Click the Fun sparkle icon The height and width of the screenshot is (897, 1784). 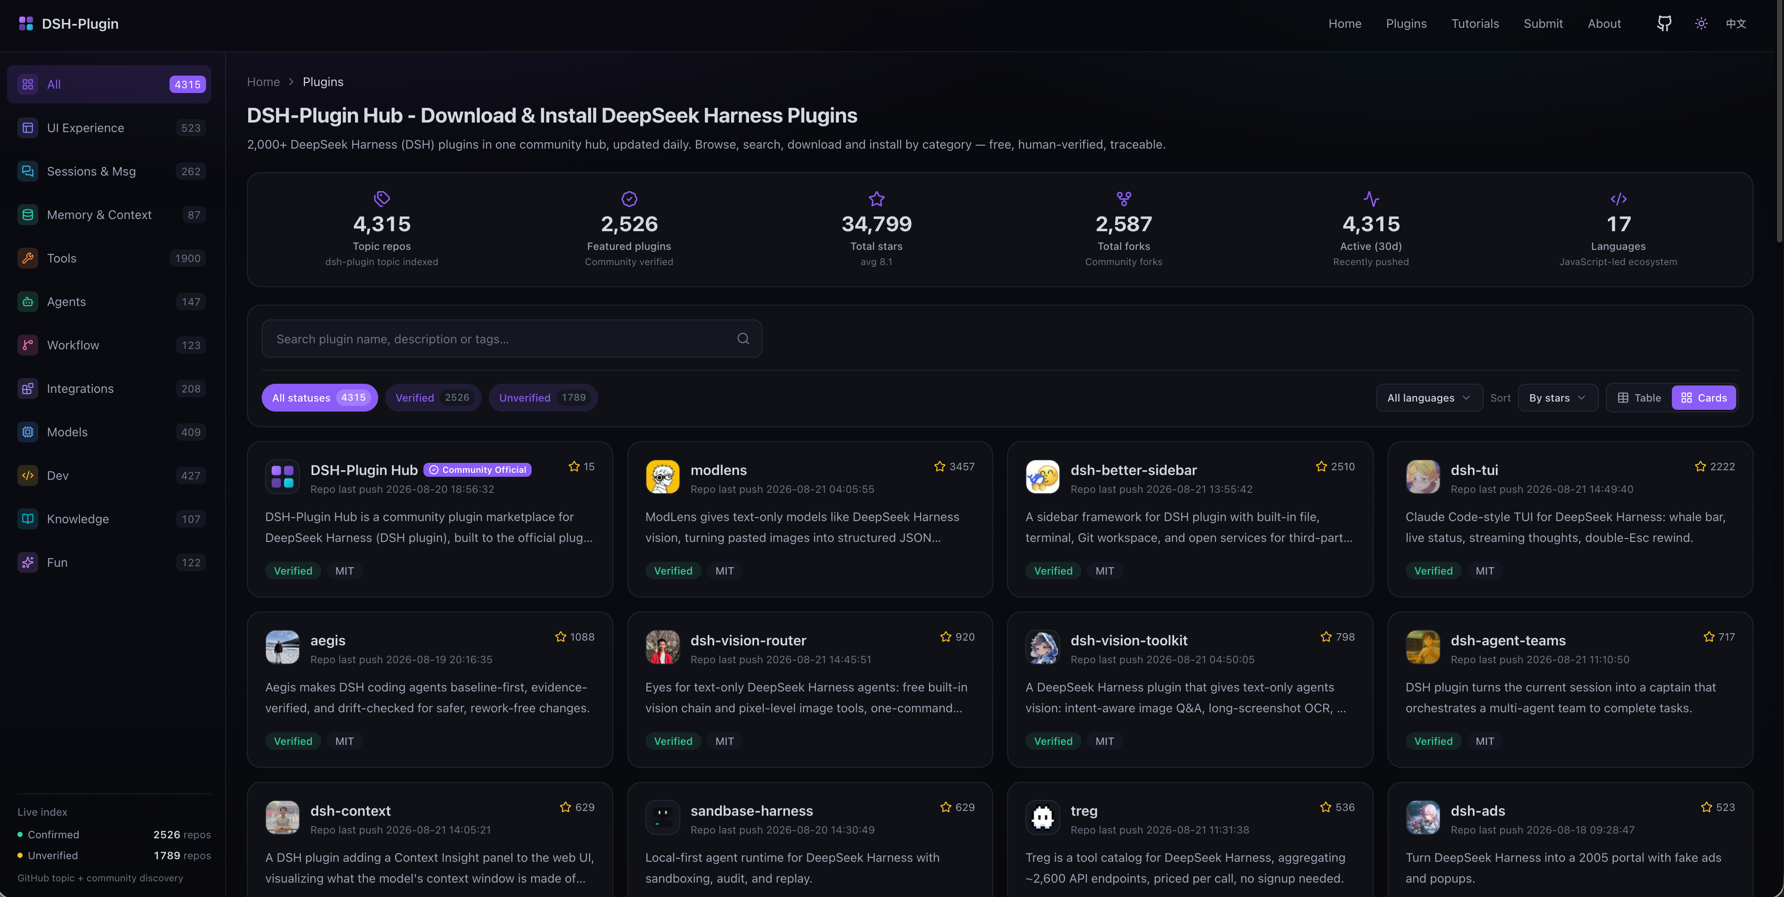point(28,562)
